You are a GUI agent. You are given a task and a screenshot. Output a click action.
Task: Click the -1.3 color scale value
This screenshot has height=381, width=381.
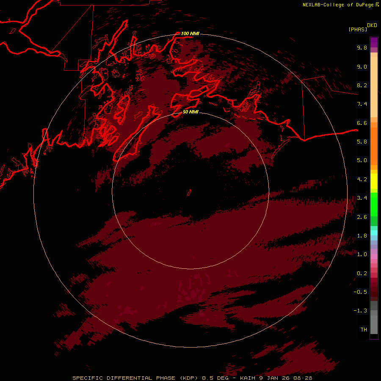(x=360, y=311)
